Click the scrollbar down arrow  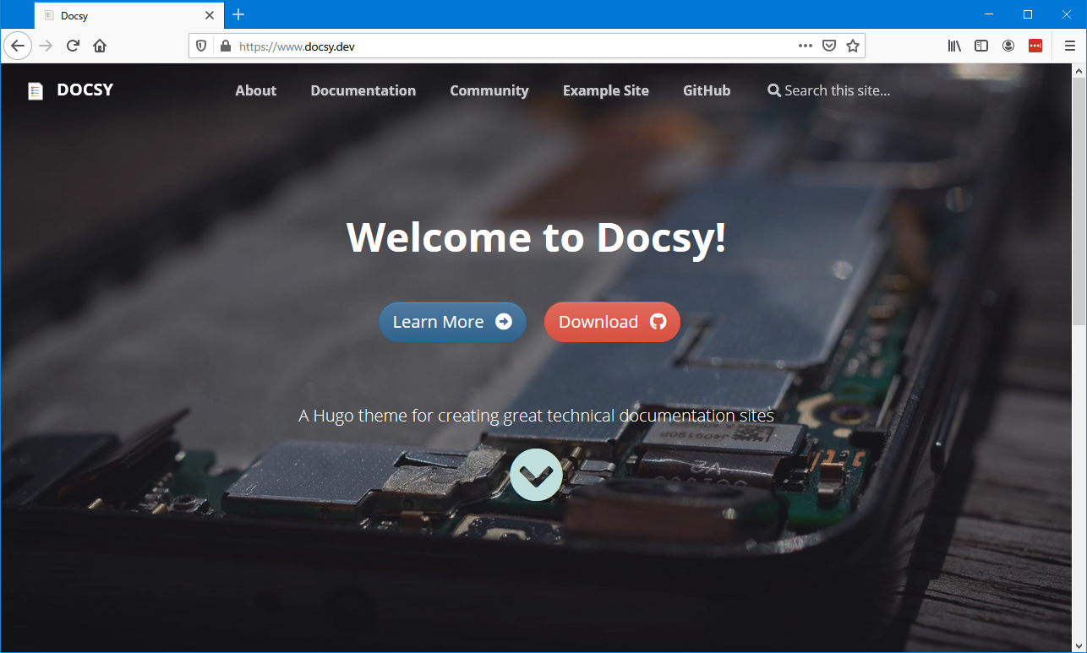[1079, 645]
